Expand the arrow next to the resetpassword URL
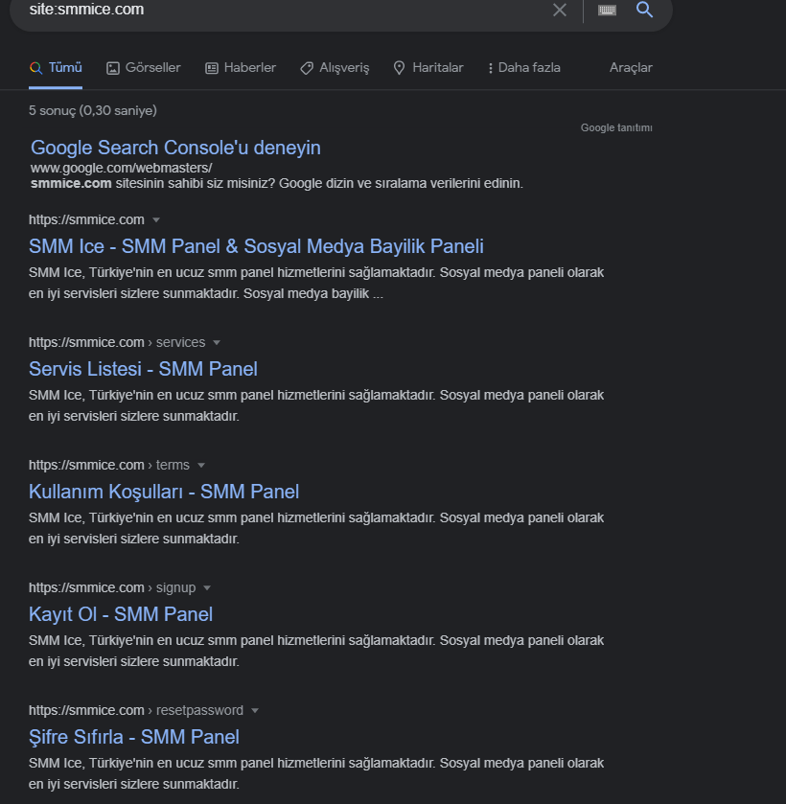Image resolution: width=786 pixels, height=804 pixels. 255,710
